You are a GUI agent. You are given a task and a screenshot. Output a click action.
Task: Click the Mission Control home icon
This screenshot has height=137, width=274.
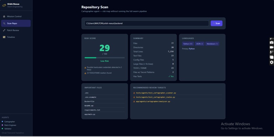tap(4, 16)
